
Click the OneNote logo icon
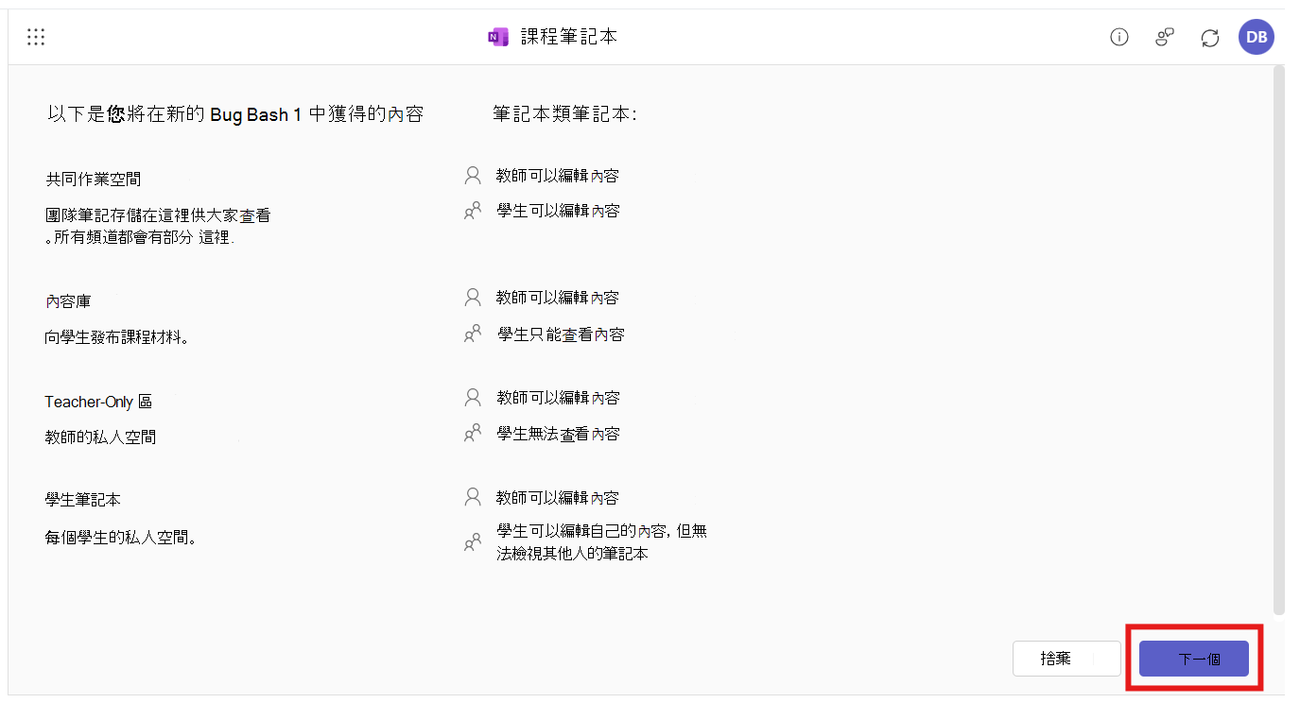pos(497,37)
